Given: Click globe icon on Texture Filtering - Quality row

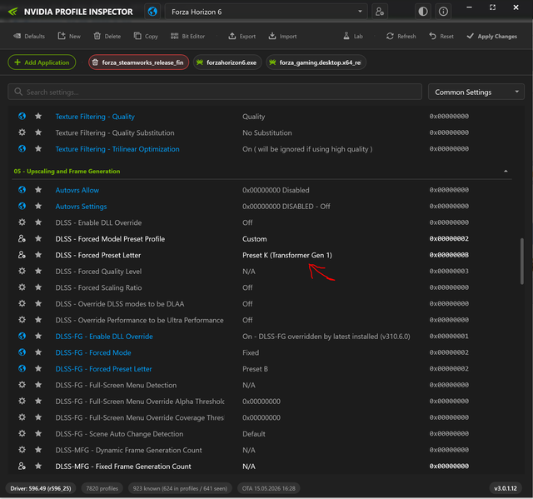Looking at the screenshot, I should pyautogui.click(x=22, y=117).
